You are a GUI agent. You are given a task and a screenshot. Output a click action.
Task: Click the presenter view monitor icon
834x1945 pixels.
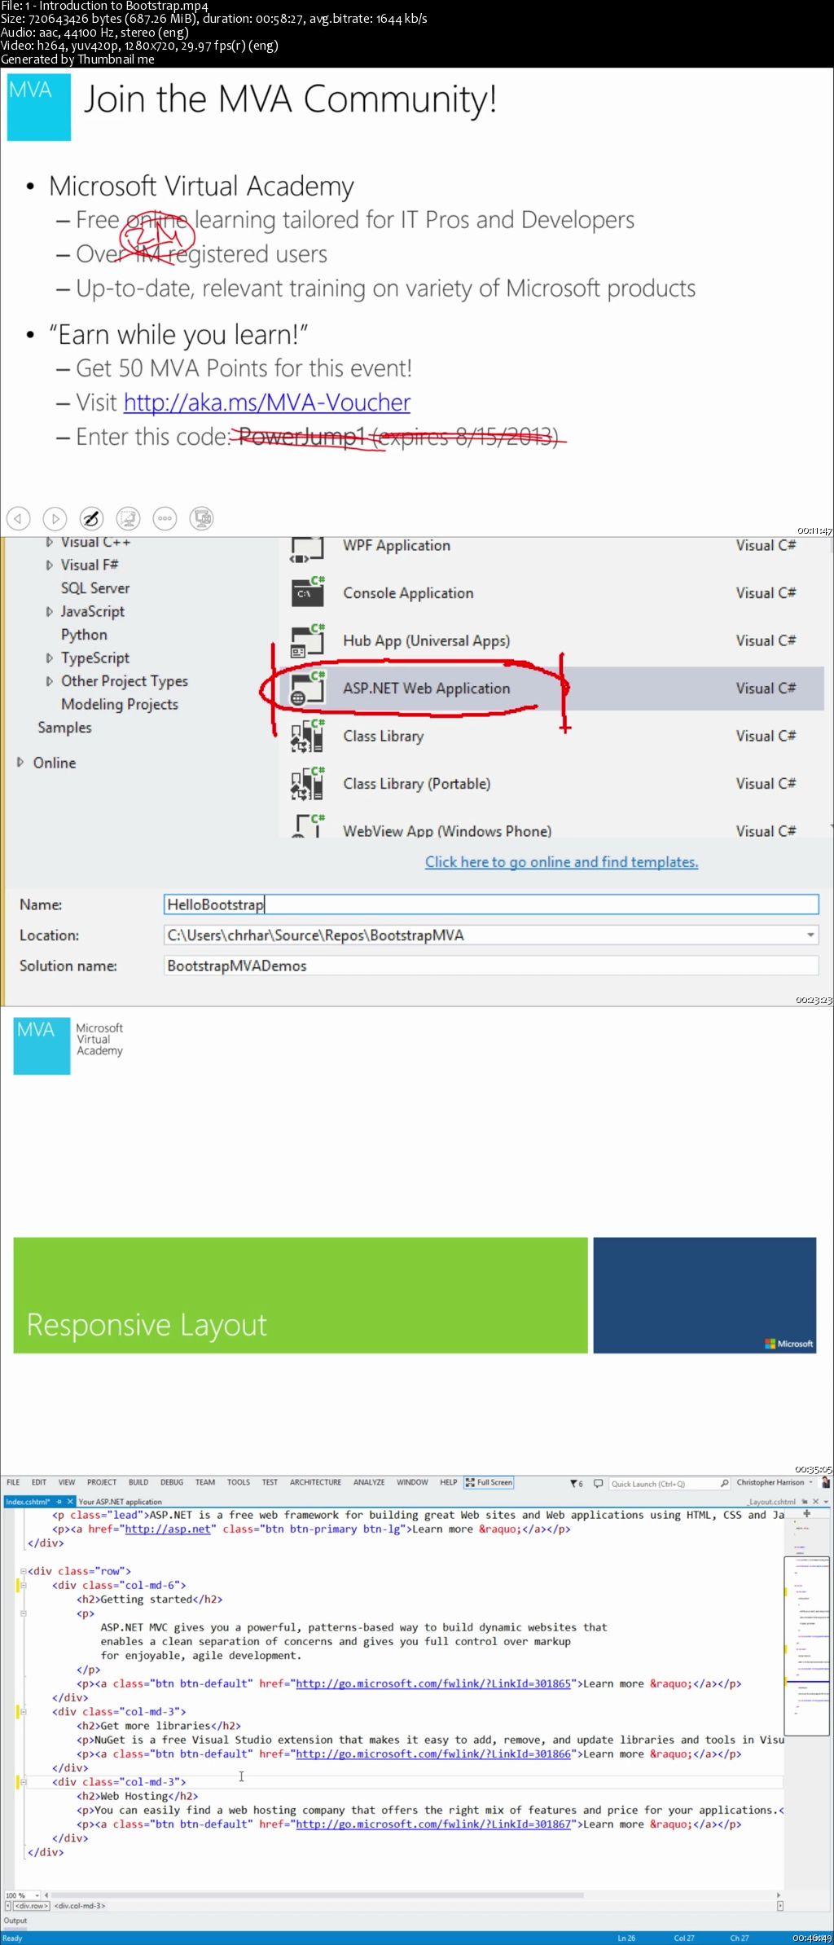tap(201, 518)
